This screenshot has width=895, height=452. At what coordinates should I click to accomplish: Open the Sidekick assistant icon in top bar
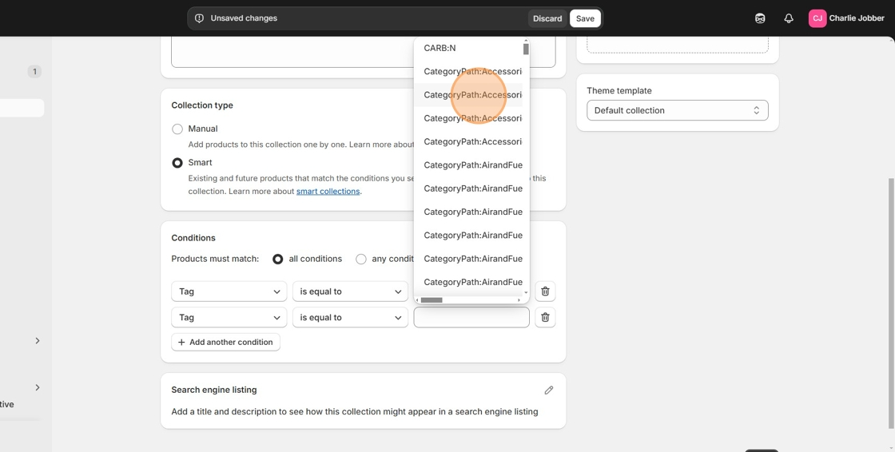760,18
